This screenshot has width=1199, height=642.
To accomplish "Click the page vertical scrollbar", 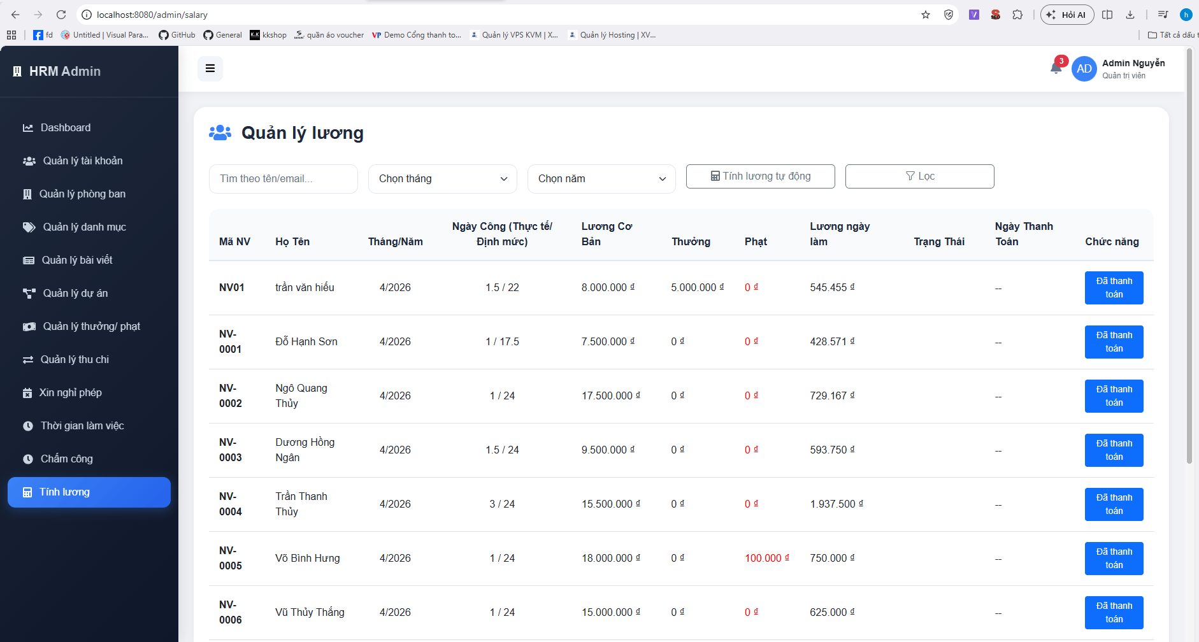I will [x=1189, y=255].
